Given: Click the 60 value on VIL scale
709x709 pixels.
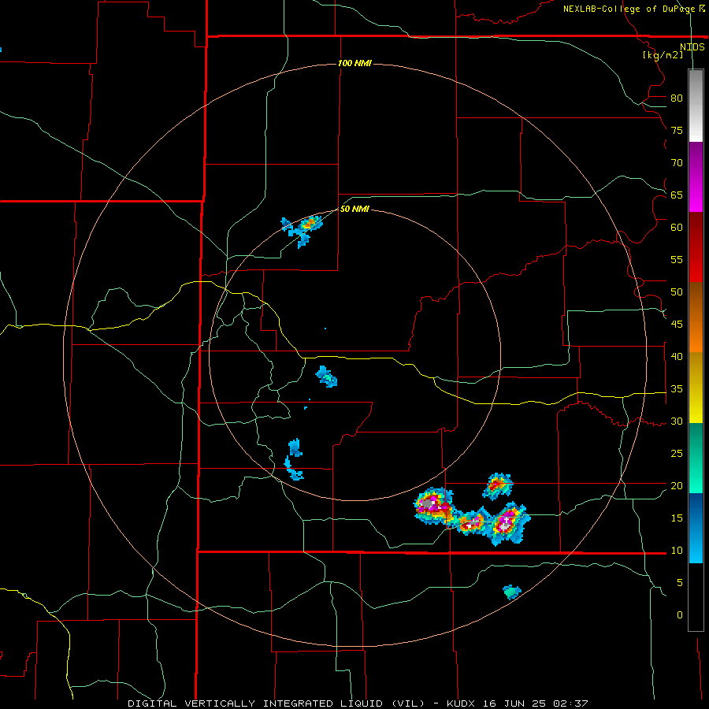Looking at the screenshot, I should pos(677,228).
